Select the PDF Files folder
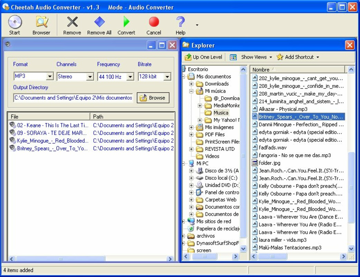Screen dimensions: 360x277 coord(215,134)
